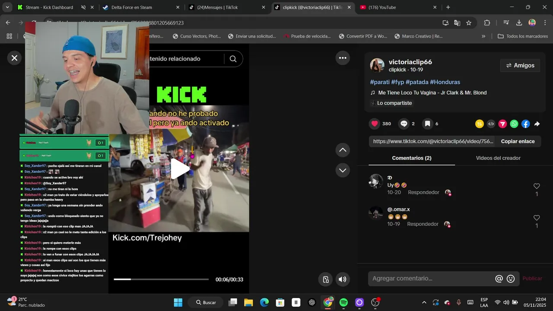The image size is (553, 311).
Task: Switch to Stream - Kick Dashboard tab
Action: coord(55,7)
